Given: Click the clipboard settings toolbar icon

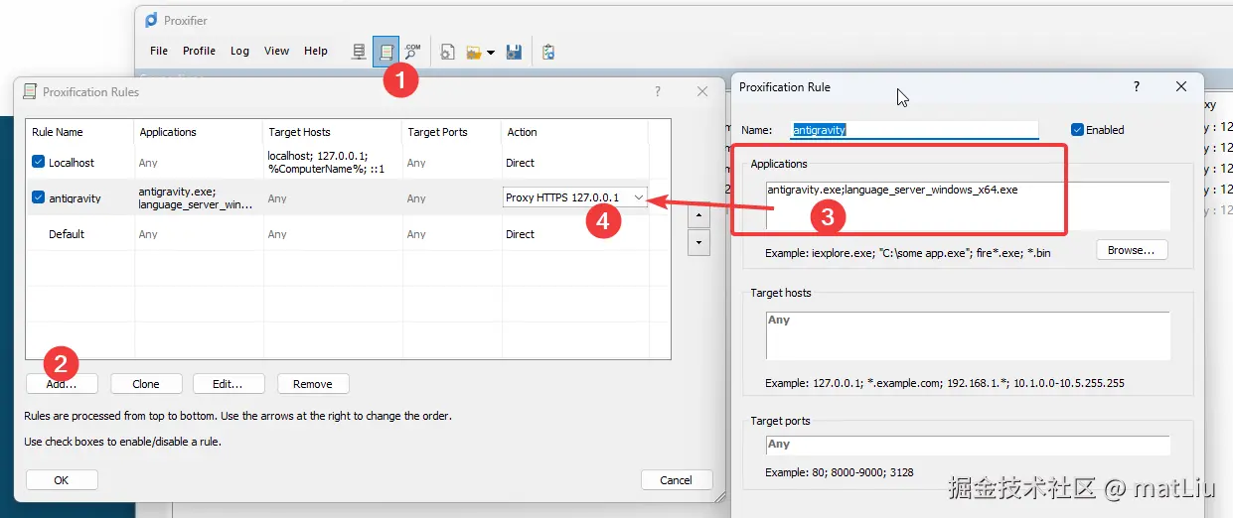Looking at the screenshot, I should 548,52.
